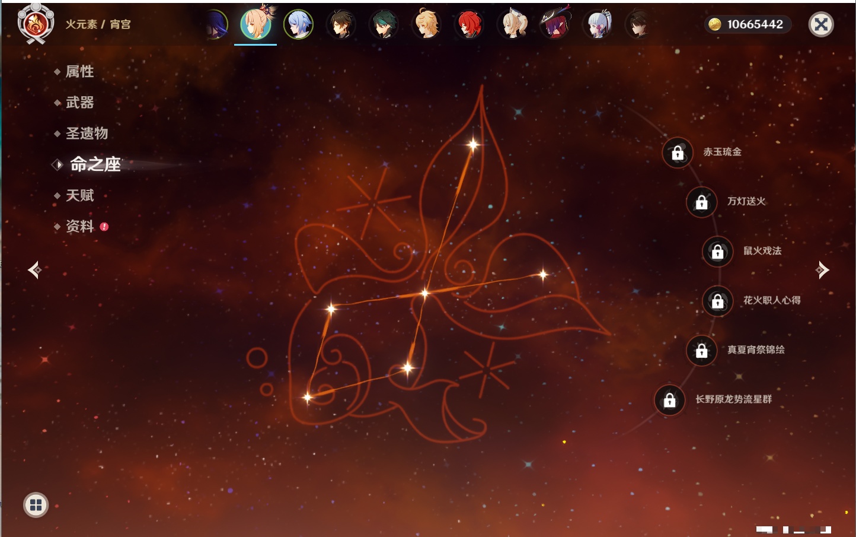Viewport: 856px width, 537px height.
Task: Open the locked 长野原龙势流星群 constellation node
Action: [669, 399]
